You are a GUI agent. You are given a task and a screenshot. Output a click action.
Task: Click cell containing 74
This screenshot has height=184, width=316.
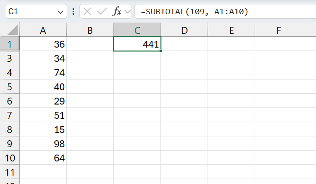click(43, 72)
